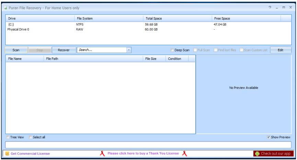The height and width of the screenshot is (160, 297).
Task: Close the Puran File Recovery window
Action: point(290,8)
